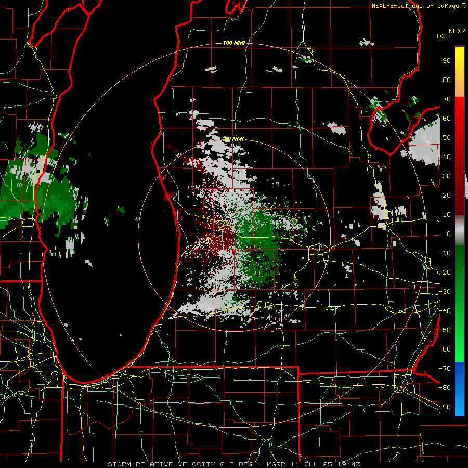468x468 pixels.
Task: Click the 80 value on the velocity scale
Action: tap(447, 80)
